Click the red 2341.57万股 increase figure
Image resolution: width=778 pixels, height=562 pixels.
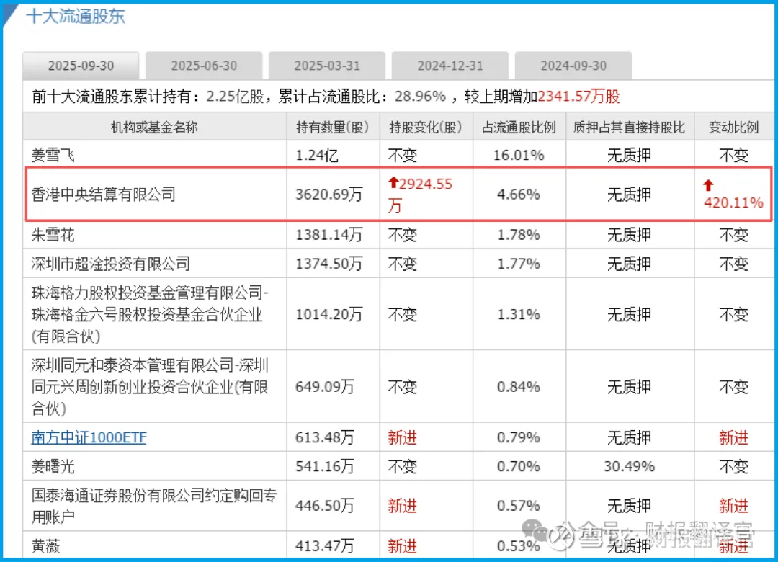(x=579, y=97)
